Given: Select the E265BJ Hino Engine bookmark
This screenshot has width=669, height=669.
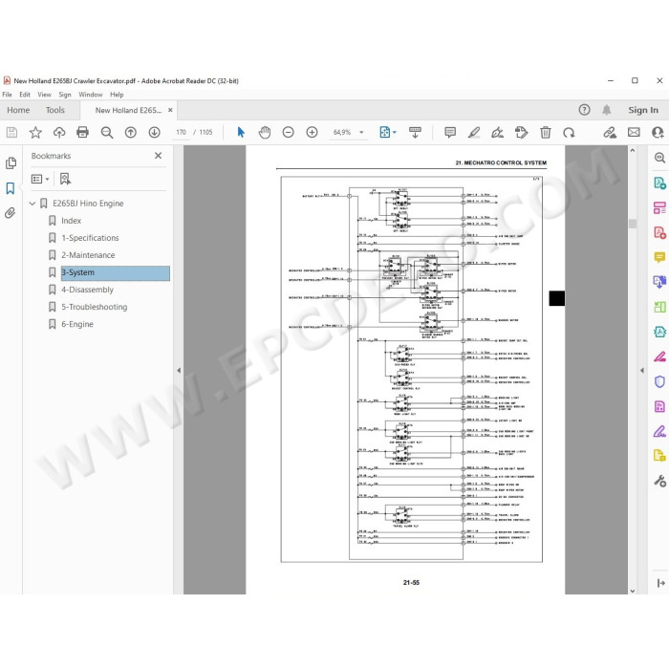Looking at the screenshot, I should point(88,204).
